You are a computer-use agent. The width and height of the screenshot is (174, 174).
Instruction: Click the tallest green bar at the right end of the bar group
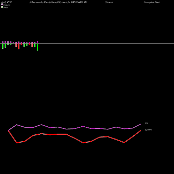click(x=38, y=47)
